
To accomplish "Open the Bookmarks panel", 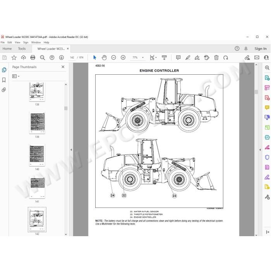I will [4, 80].
